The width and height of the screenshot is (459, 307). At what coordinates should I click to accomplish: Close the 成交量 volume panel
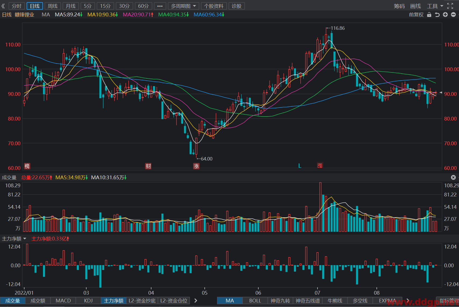pos(453,177)
